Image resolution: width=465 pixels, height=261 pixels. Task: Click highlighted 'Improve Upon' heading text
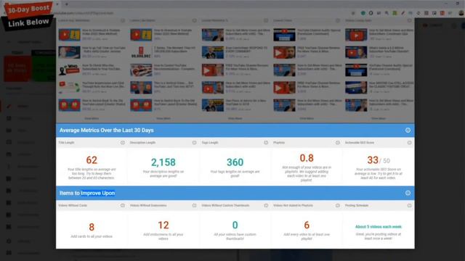pos(98,194)
